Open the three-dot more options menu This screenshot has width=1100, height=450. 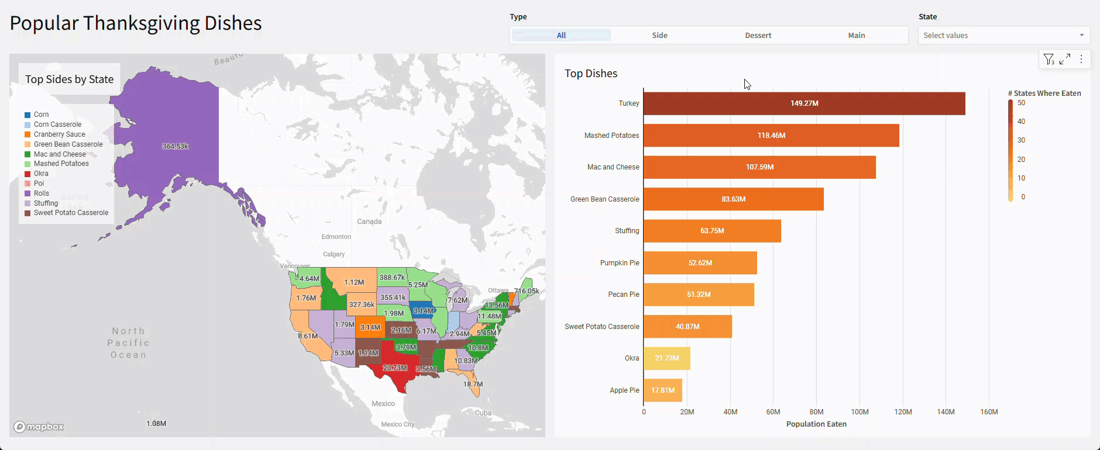coord(1081,59)
